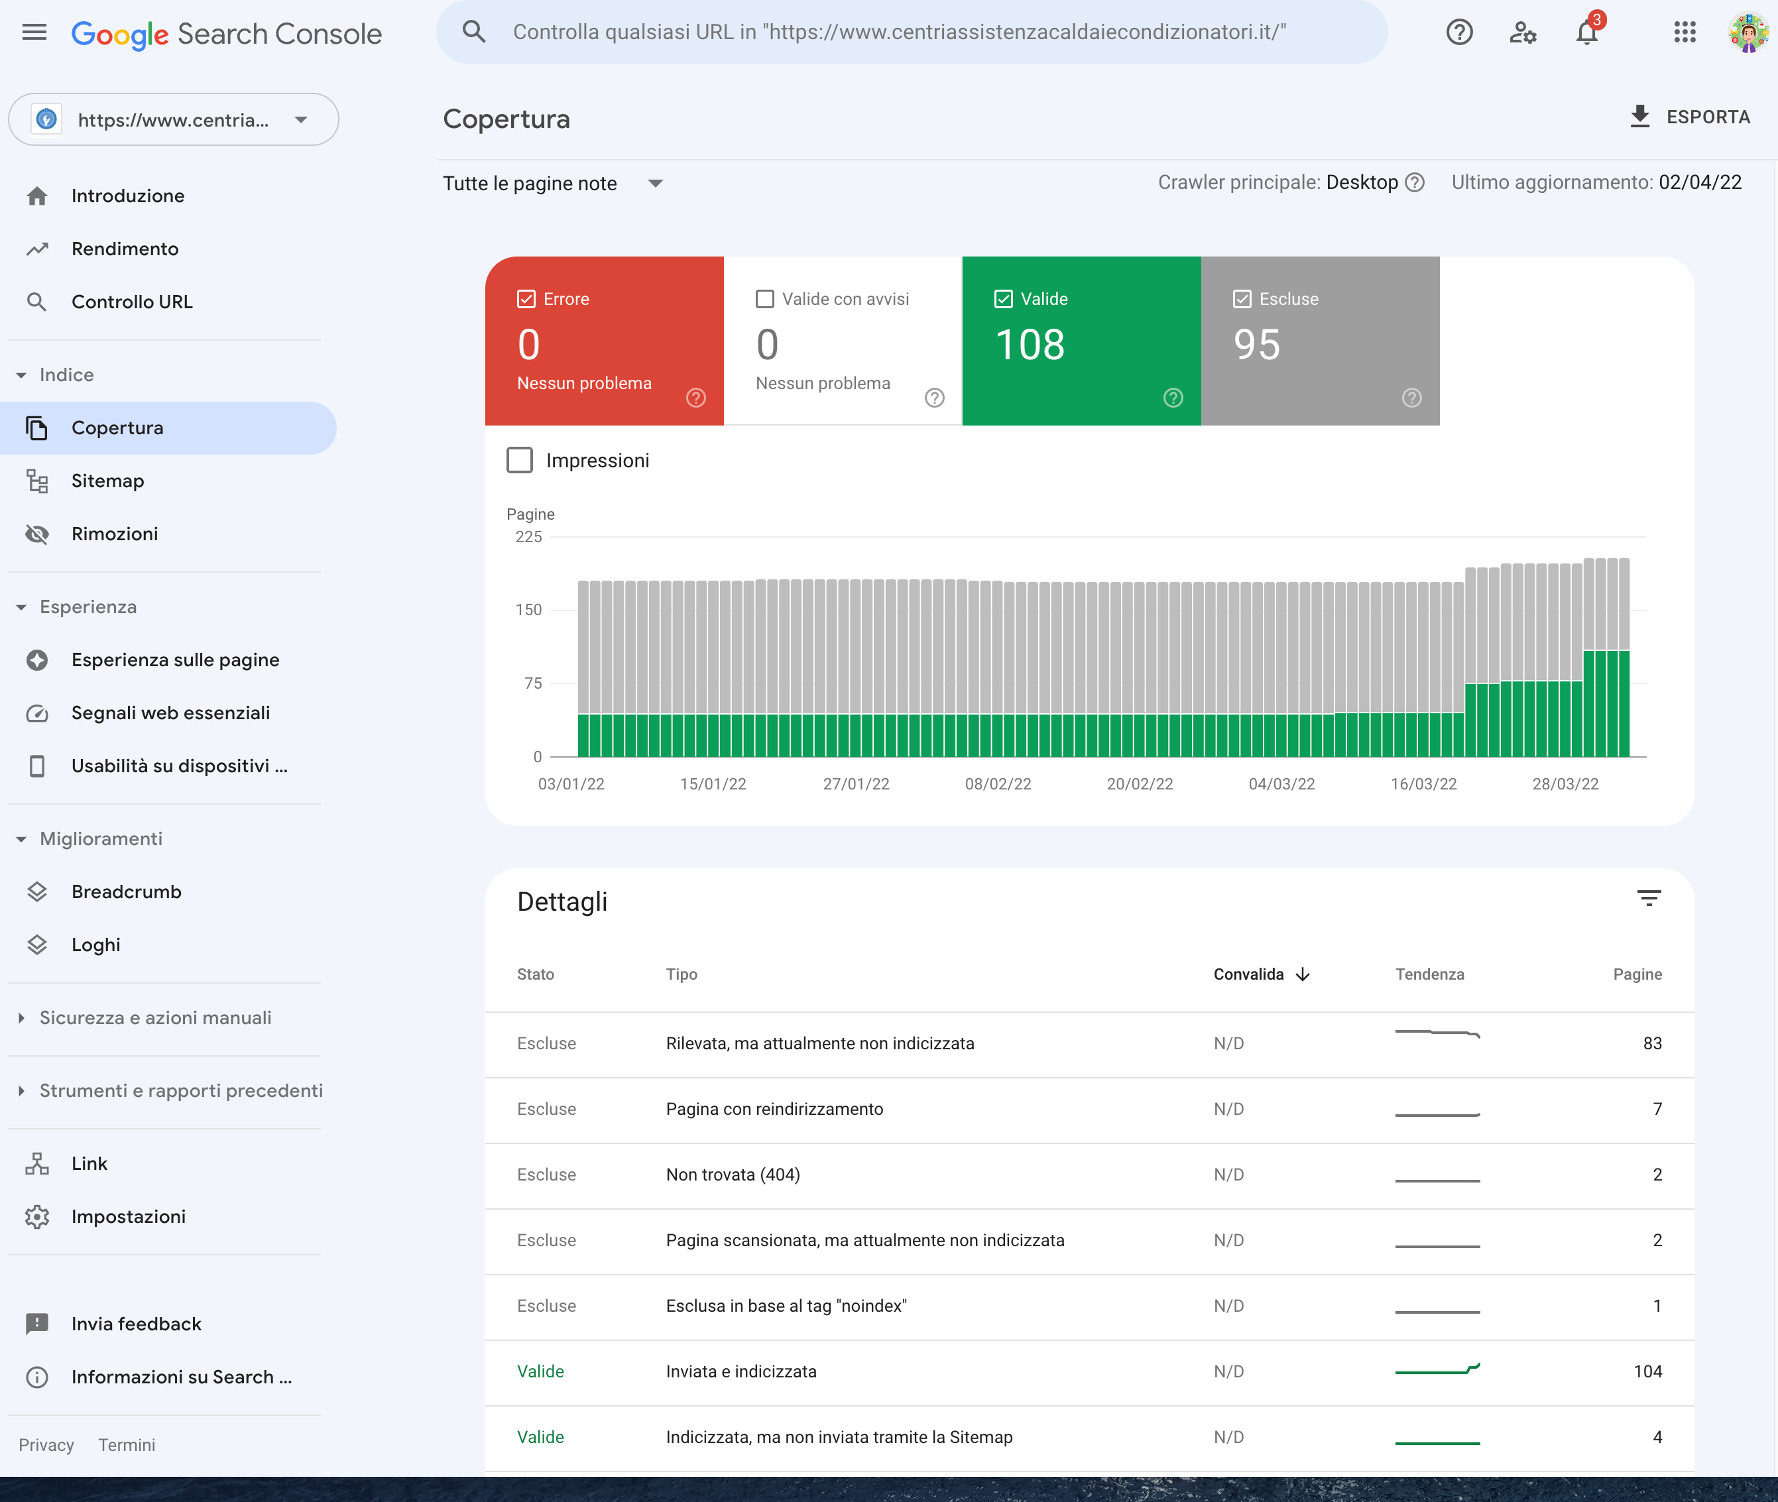The width and height of the screenshot is (1778, 1502).
Task: Uncheck the Valide checkbox
Action: pyautogui.click(x=1003, y=299)
